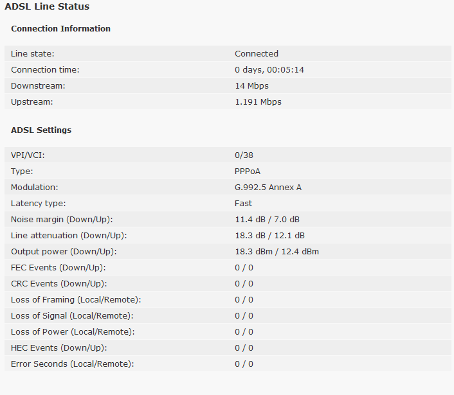This screenshot has width=454, height=395.
Task: Click the Loss of Framing (Local/Remote) label
Action: tap(76, 300)
